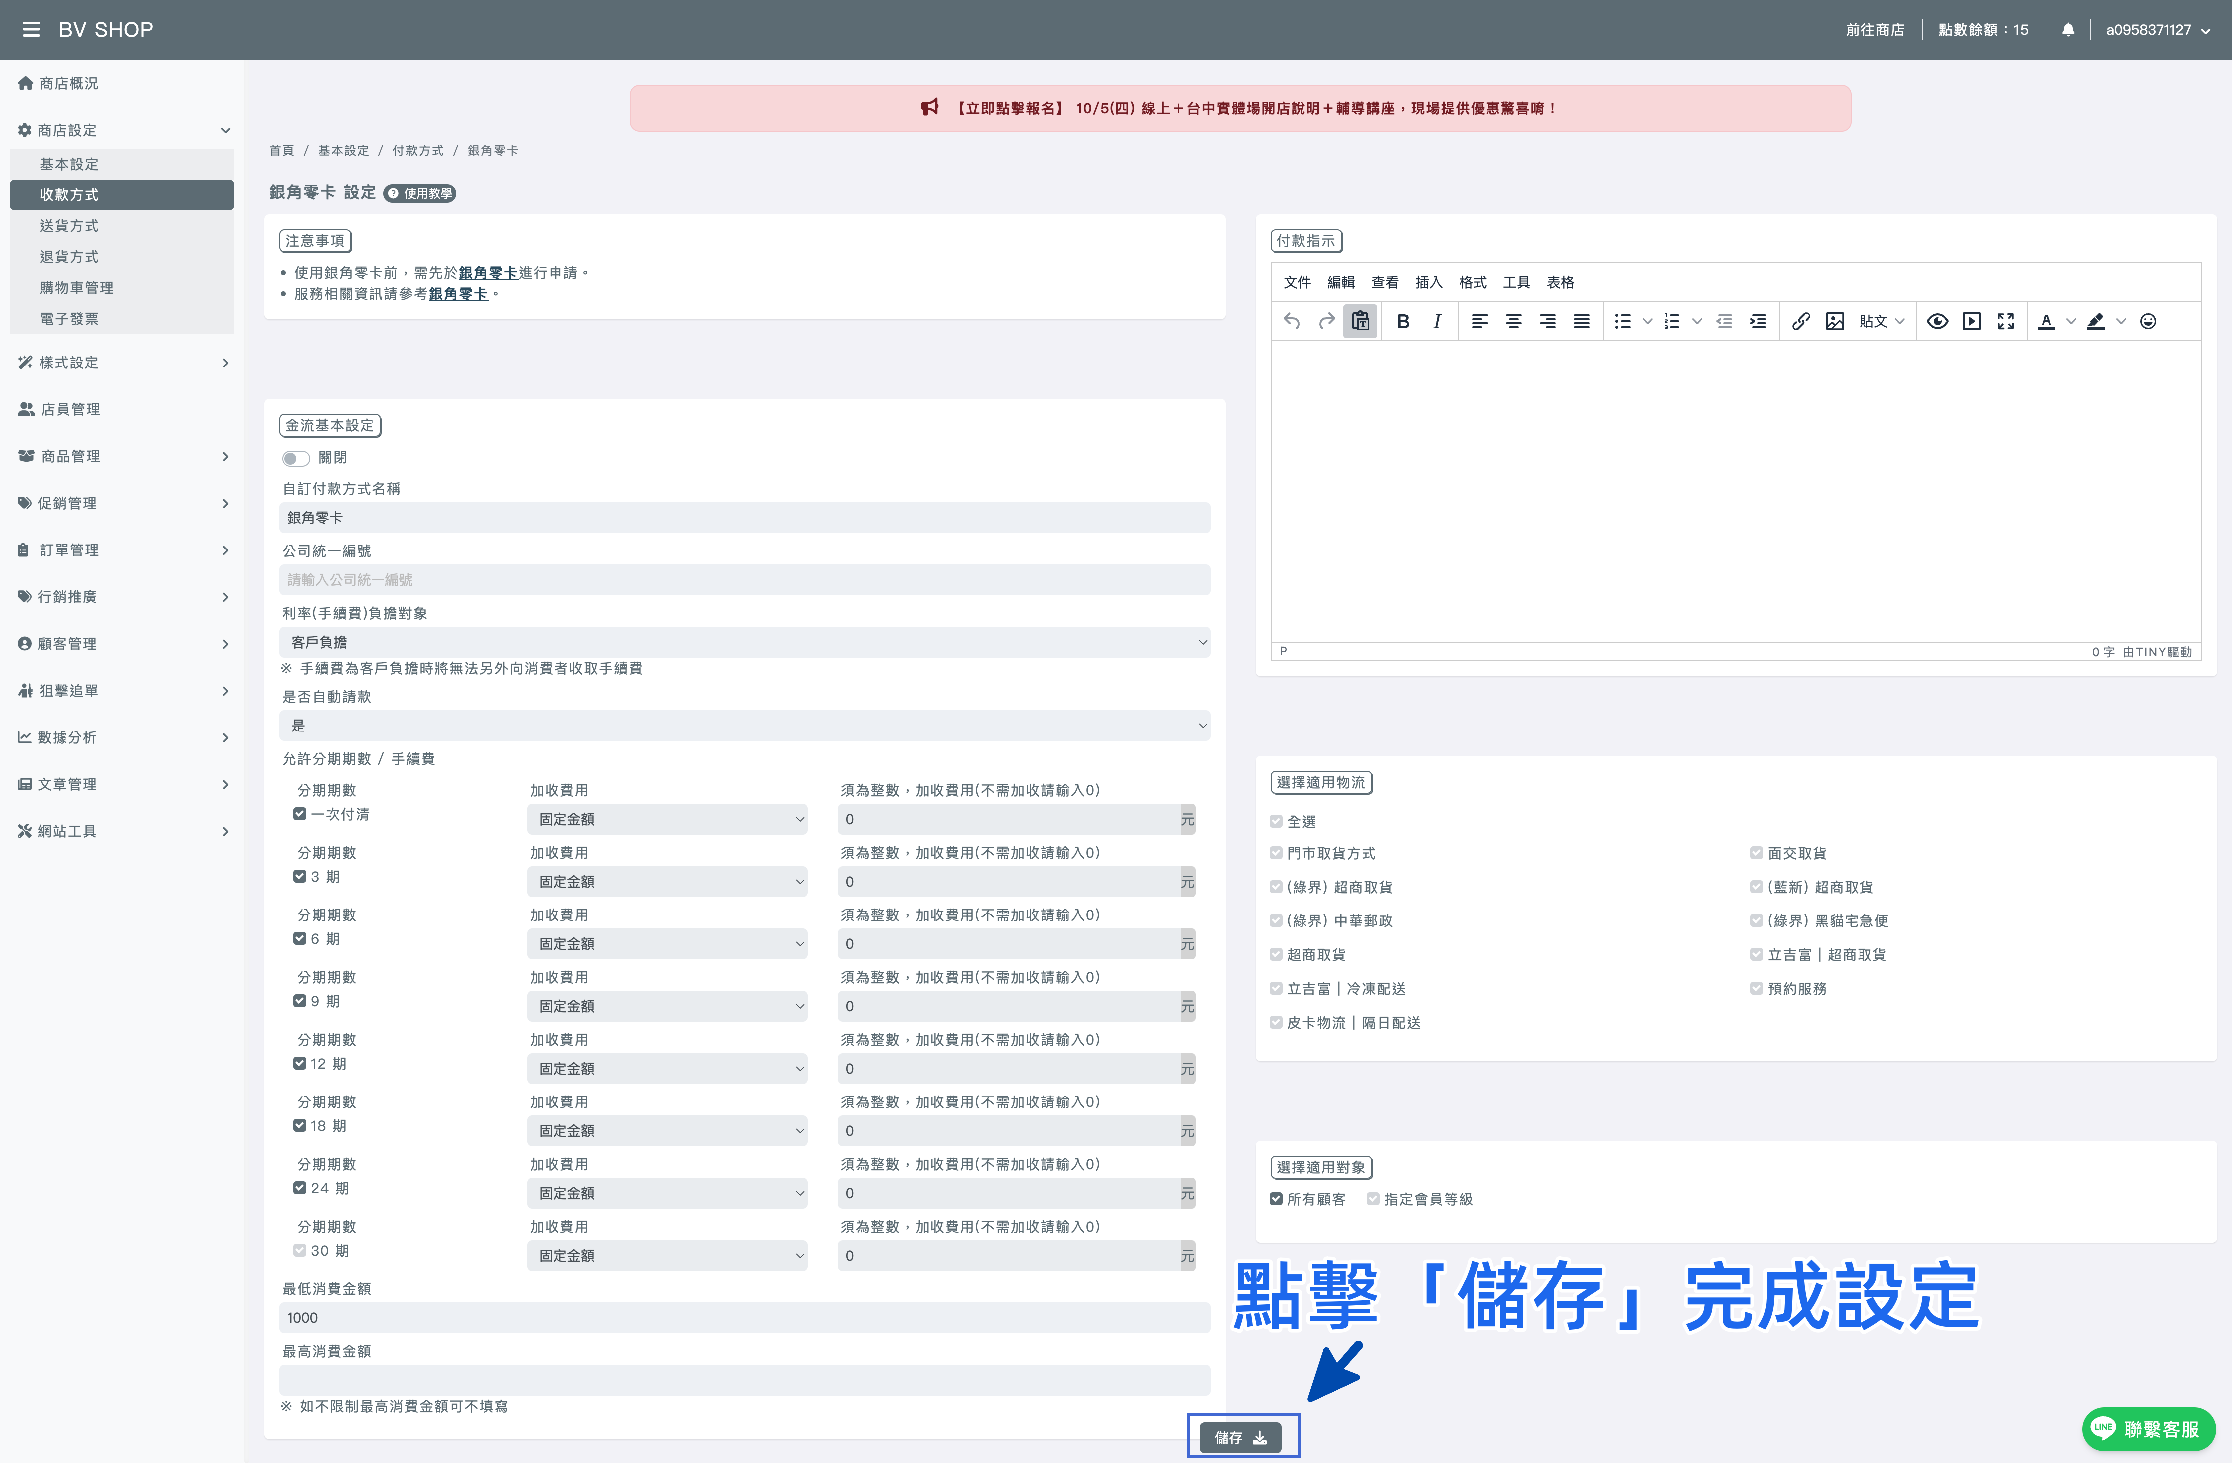Open the highlight color picker arrow
This screenshot has height=1463, width=2232.
(2121, 322)
